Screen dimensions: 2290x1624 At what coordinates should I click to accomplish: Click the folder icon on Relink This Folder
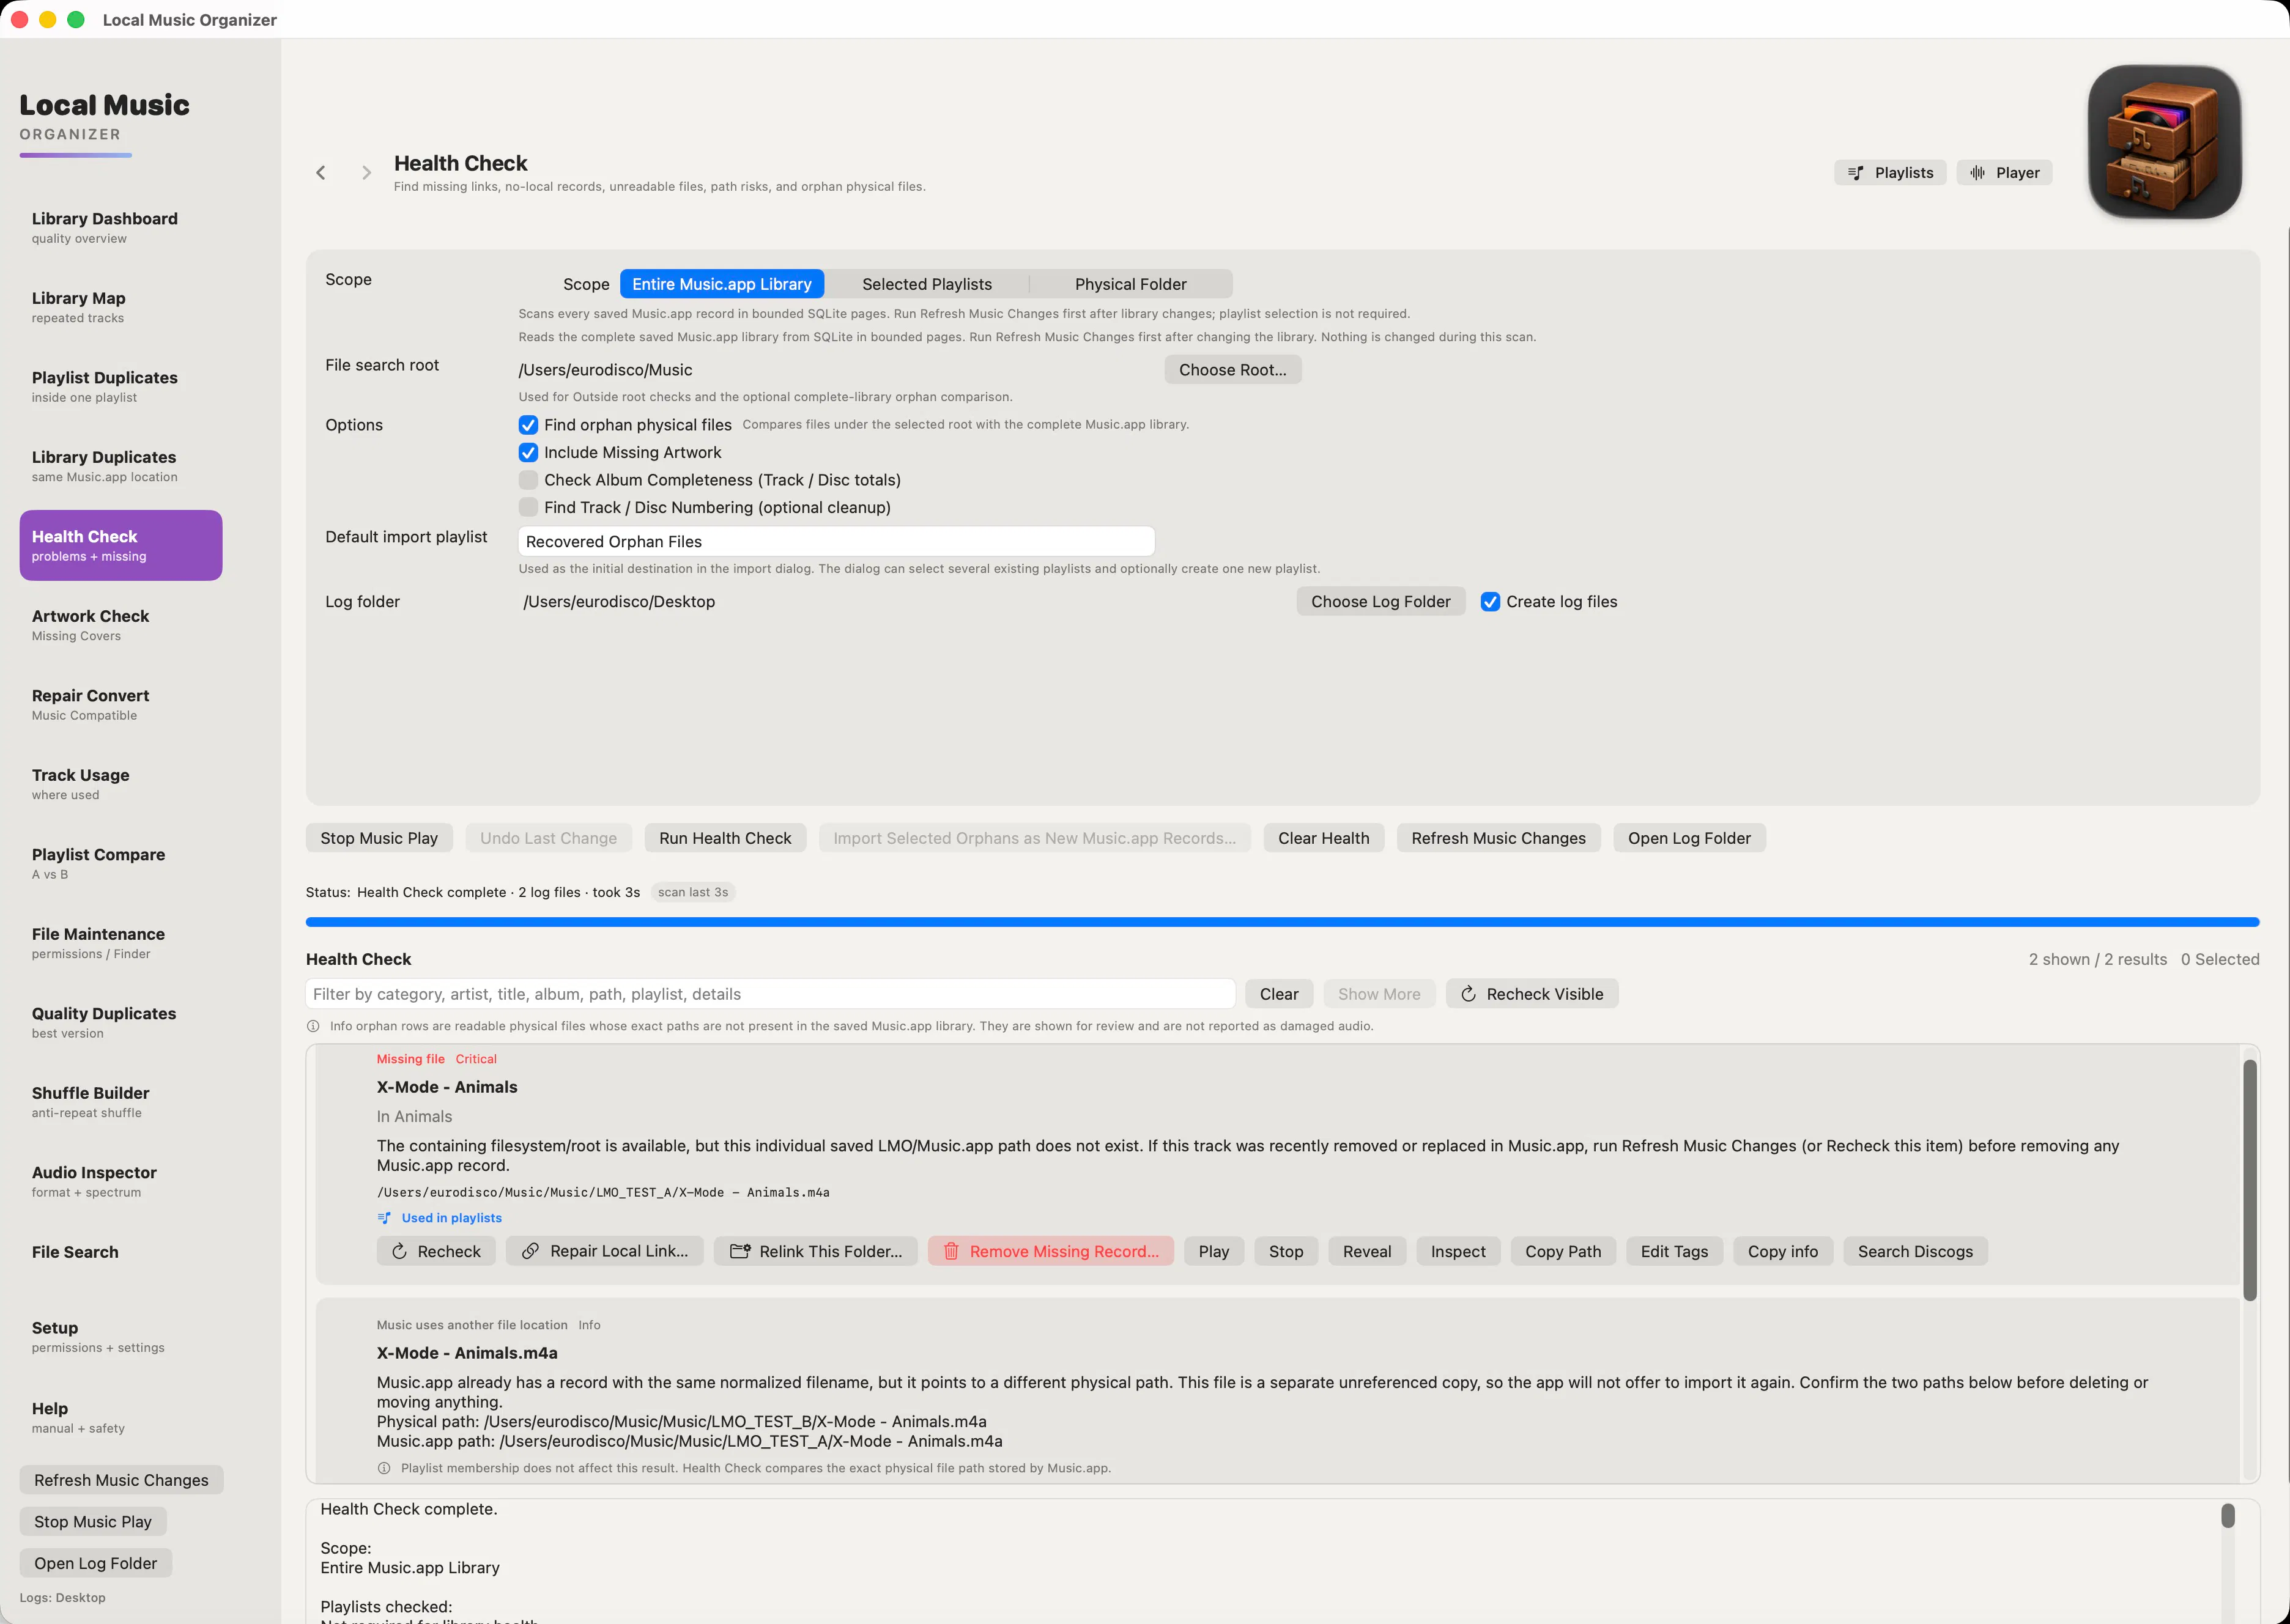(739, 1251)
